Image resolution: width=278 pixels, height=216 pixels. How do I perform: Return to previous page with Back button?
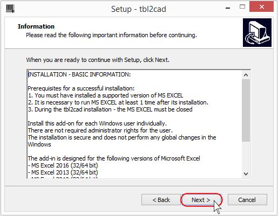click(161, 200)
